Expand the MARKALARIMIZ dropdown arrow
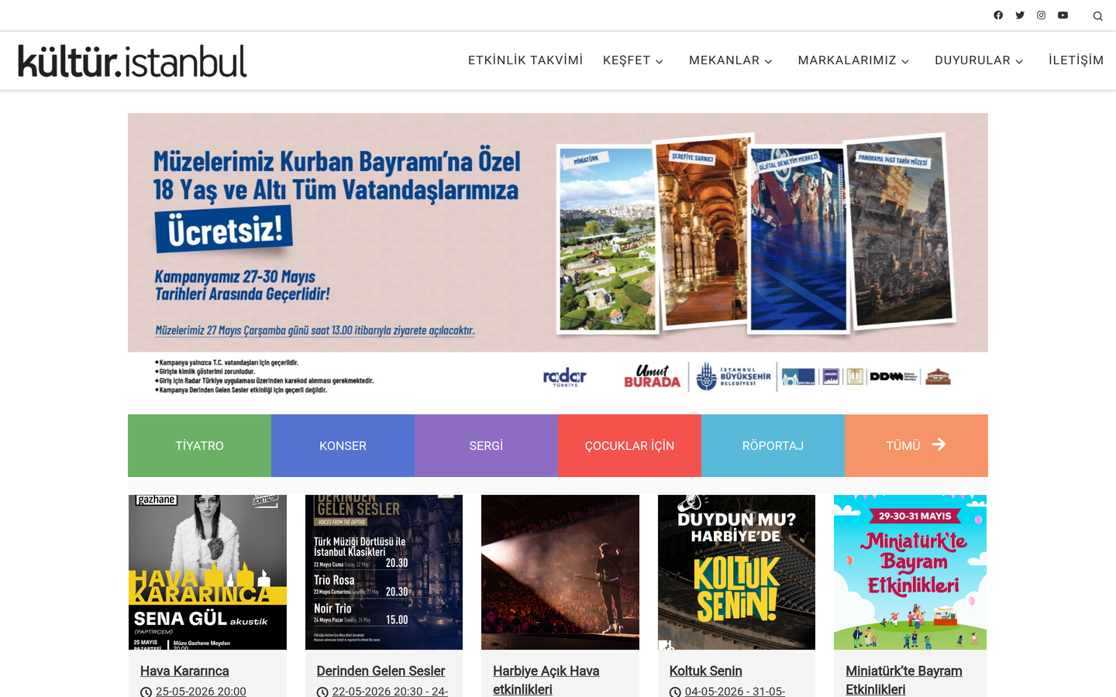 click(x=905, y=61)
